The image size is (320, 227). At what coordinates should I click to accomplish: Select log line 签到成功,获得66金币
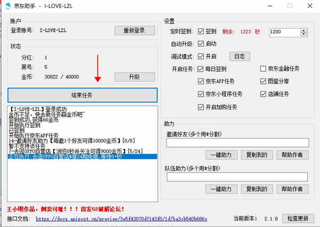34,120
